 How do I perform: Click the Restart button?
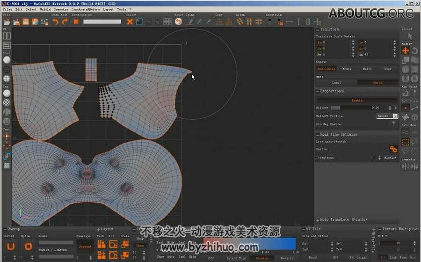click(x=390, y=158)
